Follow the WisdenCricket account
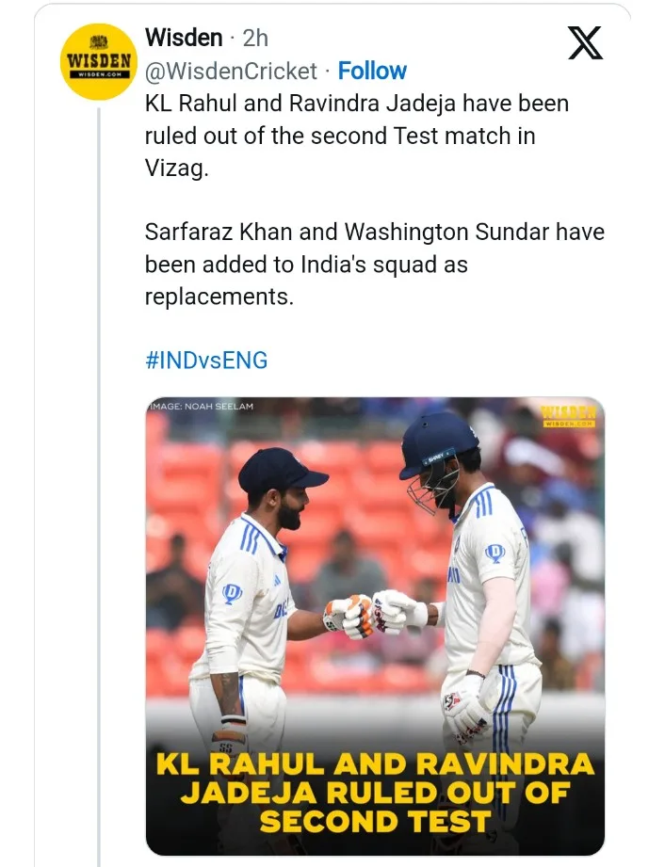The width and height of the screenshot is (665, 867). (x=372, y=71)
